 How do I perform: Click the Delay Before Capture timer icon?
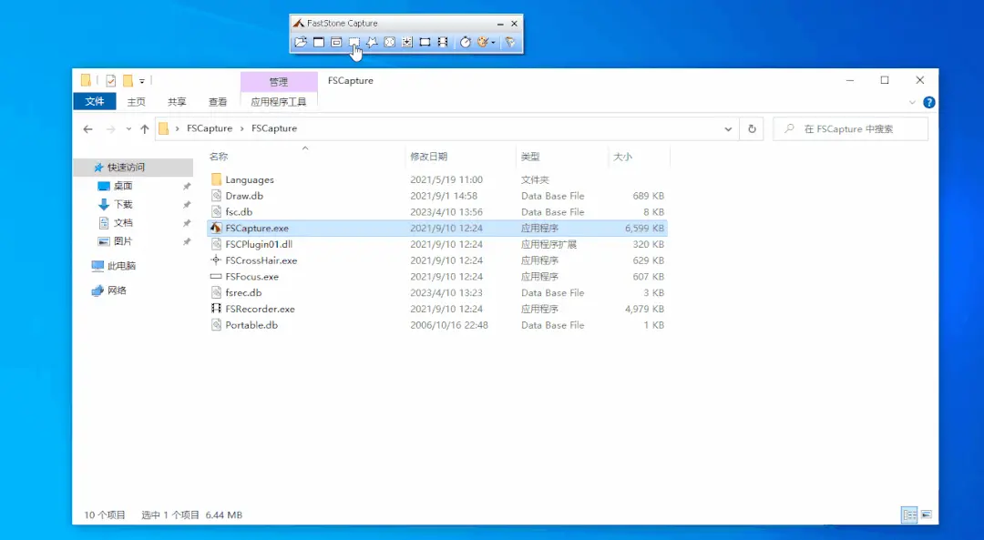coord(463,41)
